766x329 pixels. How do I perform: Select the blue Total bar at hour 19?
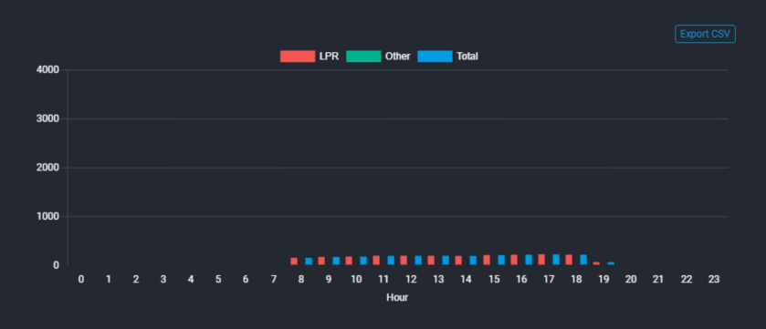click(611, 263)
